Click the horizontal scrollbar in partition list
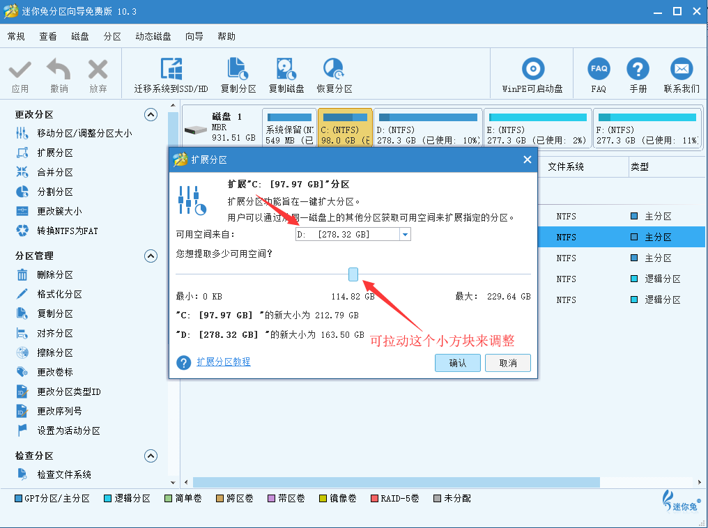Image resolution: width=708 pixels, height=528 pixels. (x=397, y=482)
